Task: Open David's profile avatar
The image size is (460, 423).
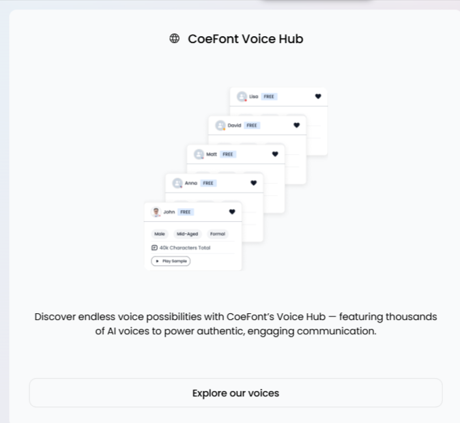Action: pyautogui.click(x=220, y=126)
